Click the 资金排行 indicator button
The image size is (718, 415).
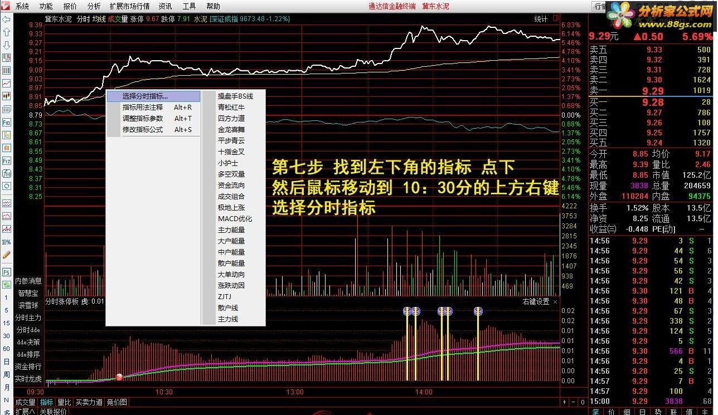tap(28, 367)
